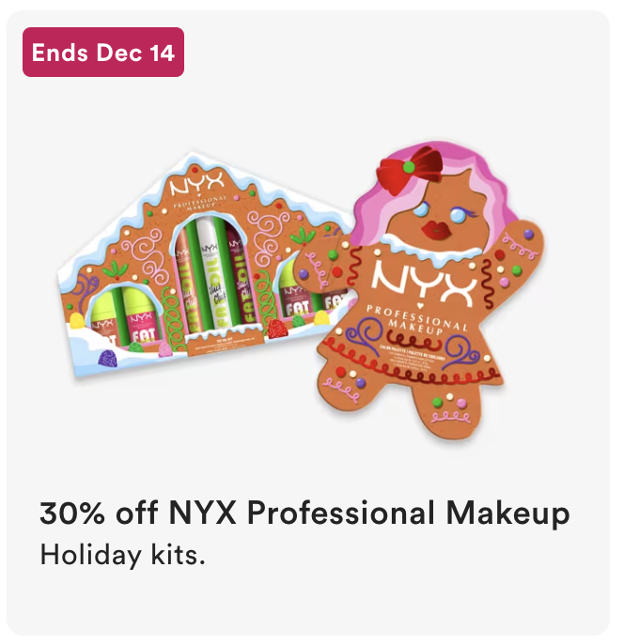
Task: Click the purple gumdrop below the house
Action: pyautogui.click(x=108, y=358)
